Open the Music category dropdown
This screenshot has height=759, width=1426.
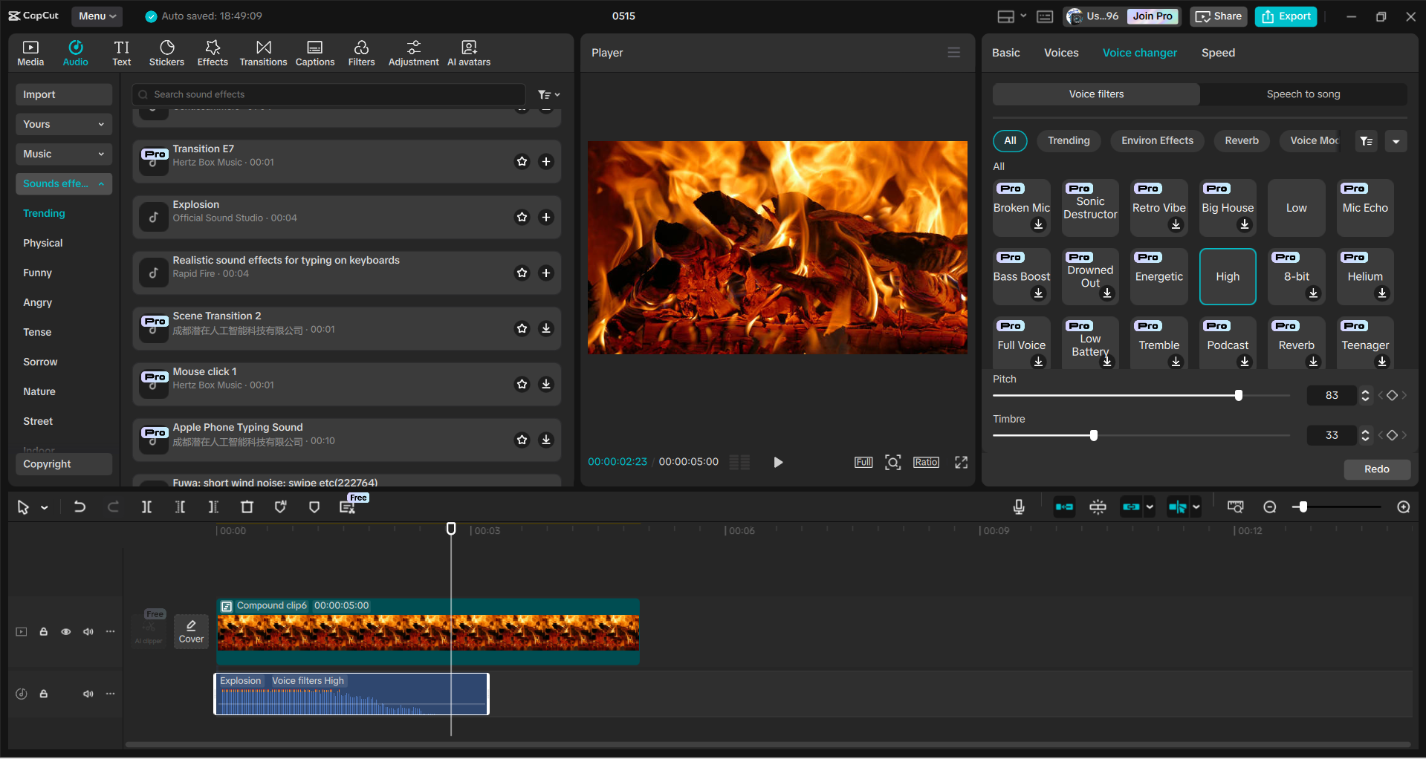[x=63, y=154]
